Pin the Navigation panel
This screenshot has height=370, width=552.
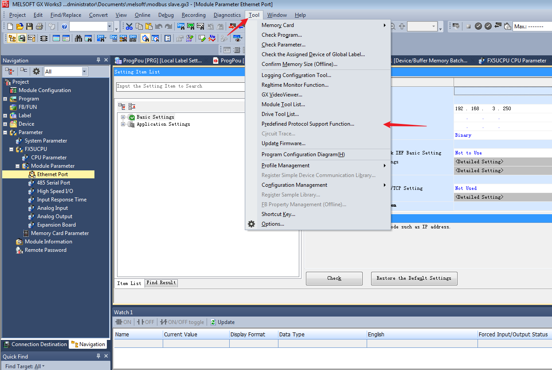click(x=98, y=60)
